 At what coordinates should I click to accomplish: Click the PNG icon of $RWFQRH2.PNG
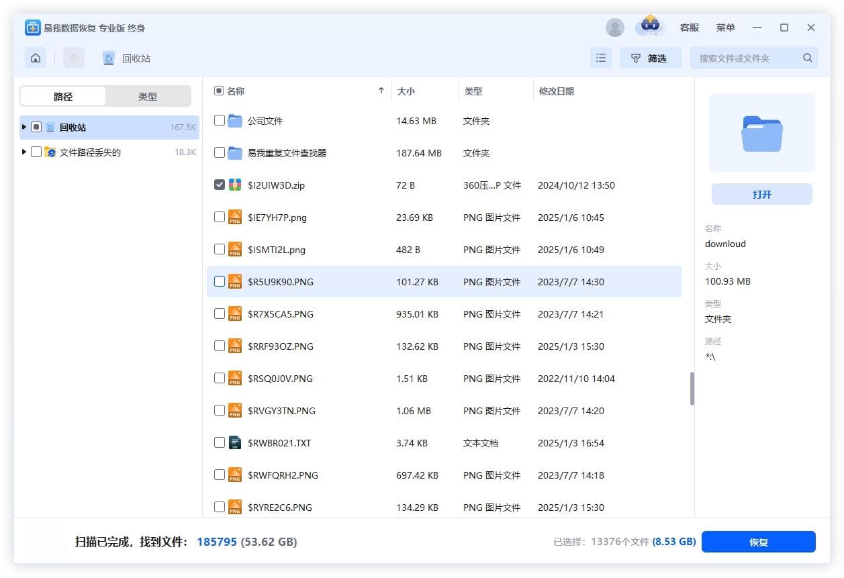235,475
